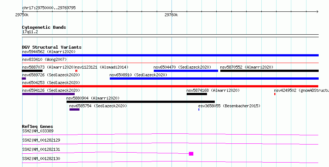Click the magenta intron line of SSH2|NM_001282130
The image size is (329, 167).
point(170,162)
